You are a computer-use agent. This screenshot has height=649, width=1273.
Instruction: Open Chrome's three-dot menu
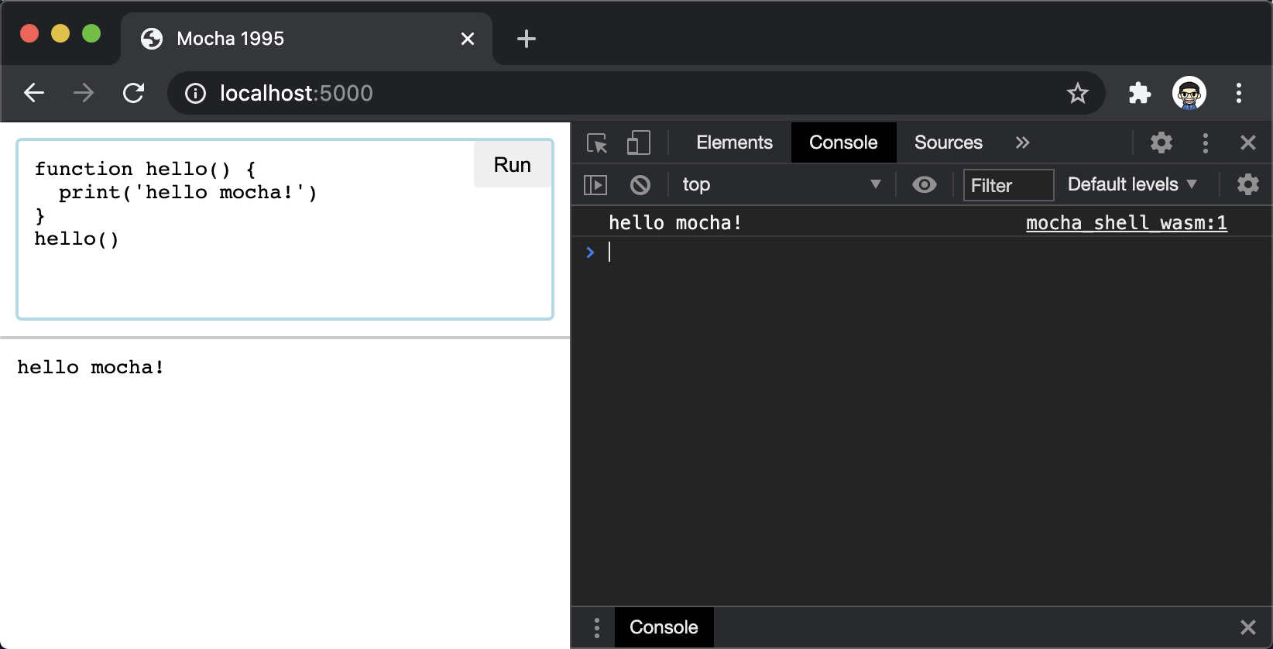coord(1239,93)
